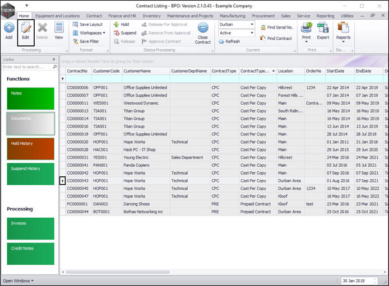Click the Links search text field
The image size is (389, 286).
(x=27, y=67)
